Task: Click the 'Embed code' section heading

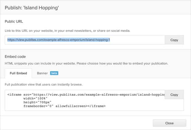Action: pyautogui.click(x=15, y=57)
